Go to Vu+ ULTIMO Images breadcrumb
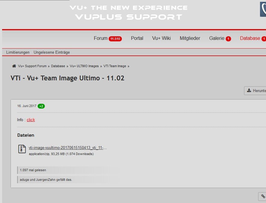The image size is (266, 203). (x=84, y=66)
